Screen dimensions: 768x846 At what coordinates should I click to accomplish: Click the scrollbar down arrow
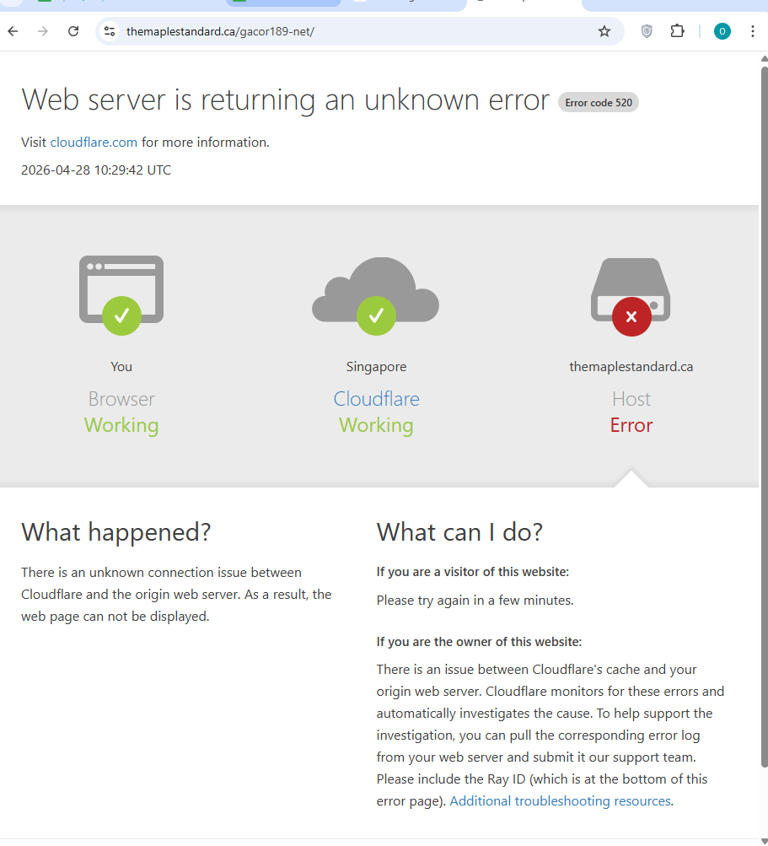click(x=765, y=841)
